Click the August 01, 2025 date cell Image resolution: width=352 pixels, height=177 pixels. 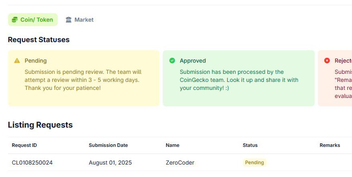click(110, 163)
